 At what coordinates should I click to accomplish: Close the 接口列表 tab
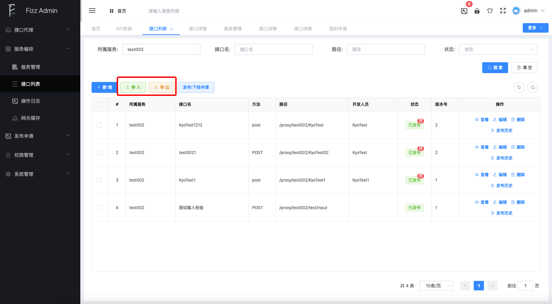pyautogui.click(x=172, y=29)
